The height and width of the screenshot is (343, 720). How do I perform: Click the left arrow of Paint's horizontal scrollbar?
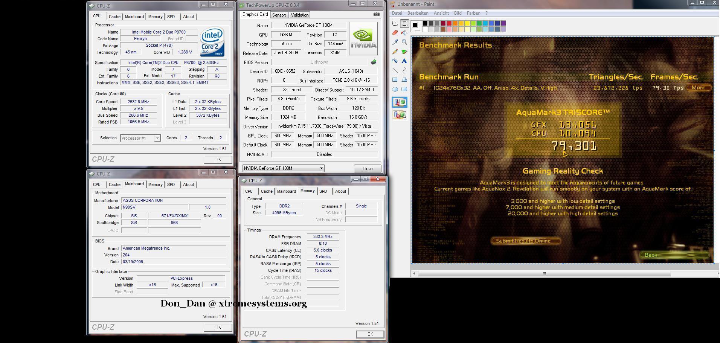point(415,273)
